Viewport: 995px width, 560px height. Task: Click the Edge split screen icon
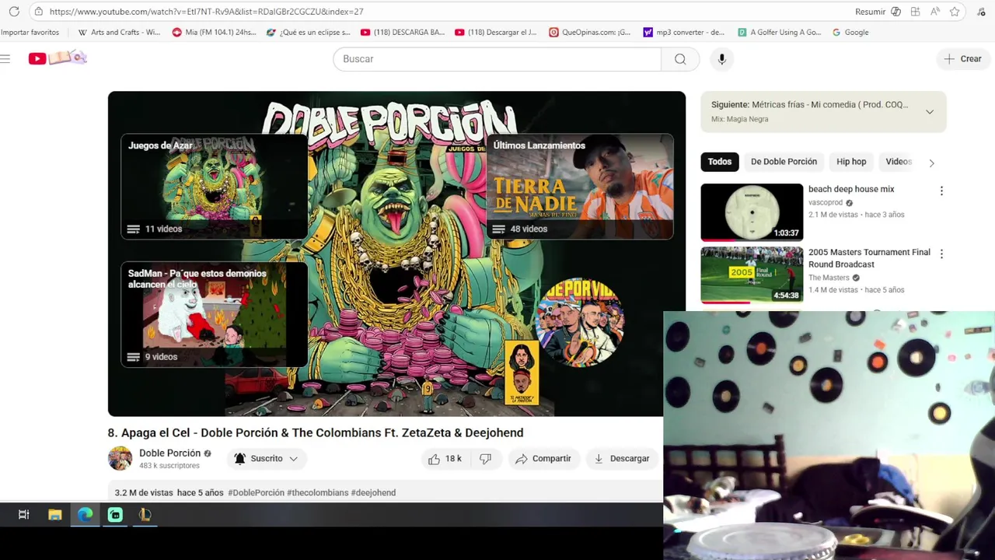coord(916,12)
